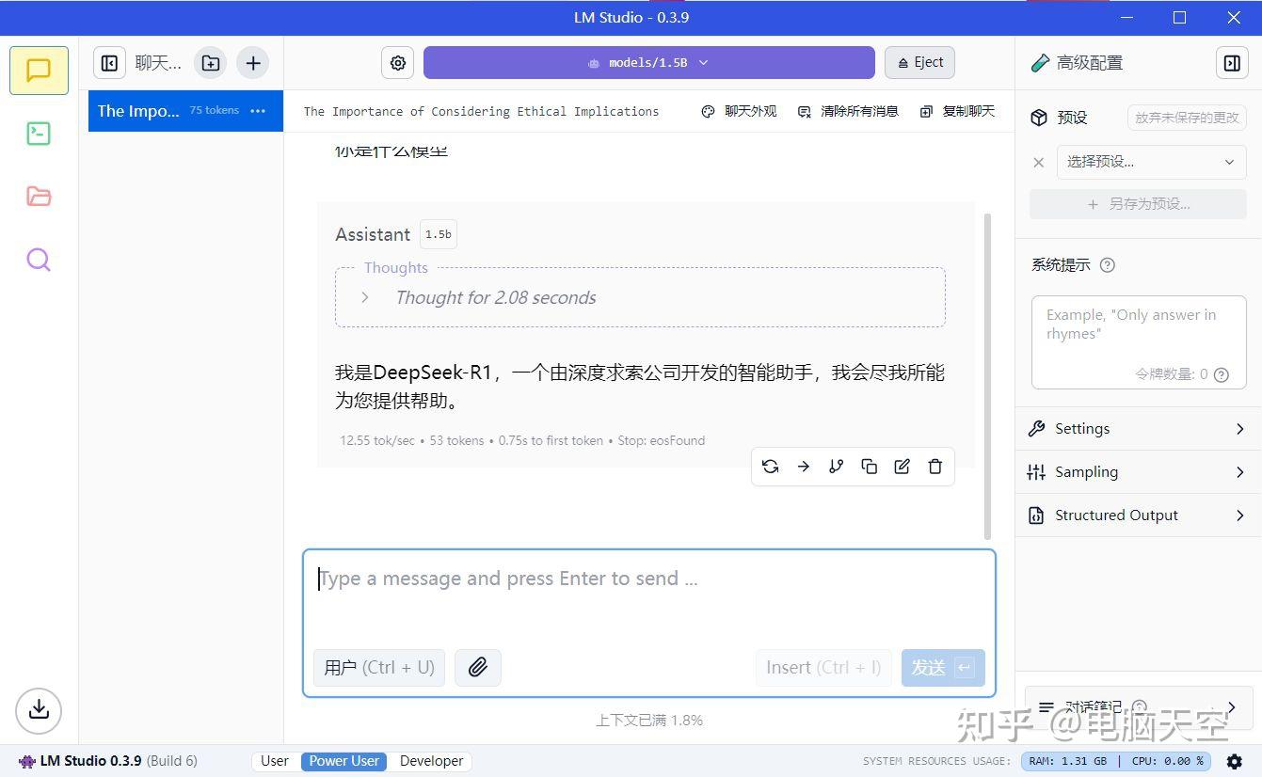Viewport: 1262px width, 777px height.
Task: Delete the assistant message
Action: point(935,467)
